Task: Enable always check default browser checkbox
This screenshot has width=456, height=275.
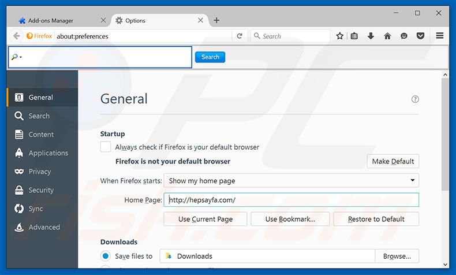Action: 105,147
